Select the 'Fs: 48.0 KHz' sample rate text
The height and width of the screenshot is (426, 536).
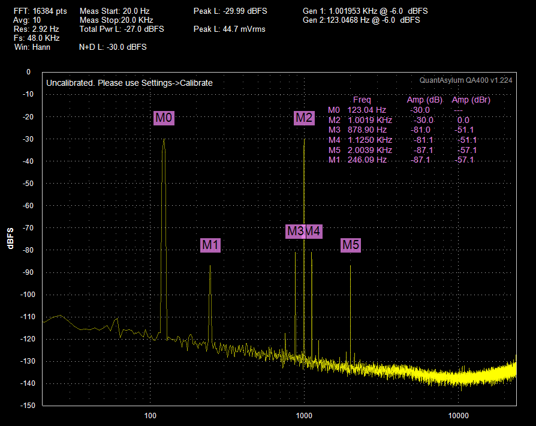(37, 38)
